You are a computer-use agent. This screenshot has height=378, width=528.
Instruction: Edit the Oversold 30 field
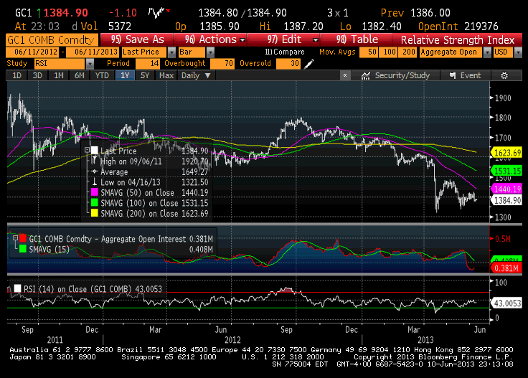click(x=288, y=64)
